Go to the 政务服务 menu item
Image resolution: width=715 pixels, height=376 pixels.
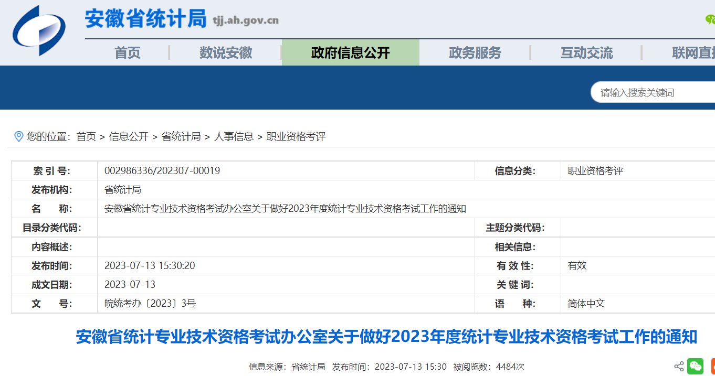pyautogui.click(x=475, y=53)
